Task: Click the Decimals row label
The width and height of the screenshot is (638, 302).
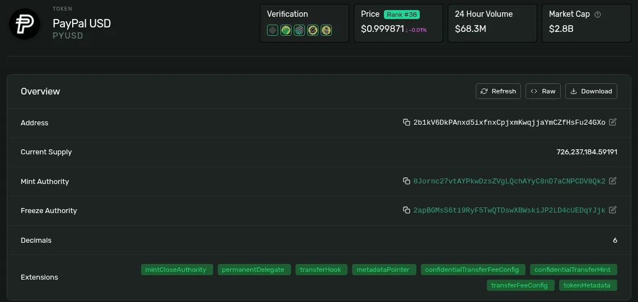Action: tap(36, 240)
